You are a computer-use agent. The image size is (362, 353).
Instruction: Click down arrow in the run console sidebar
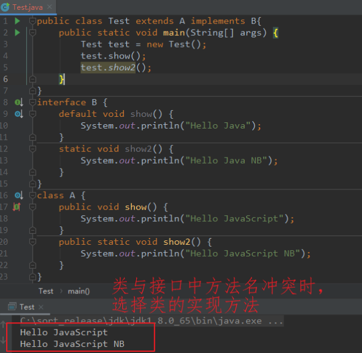pyautogui.click(x=3, y=340)
